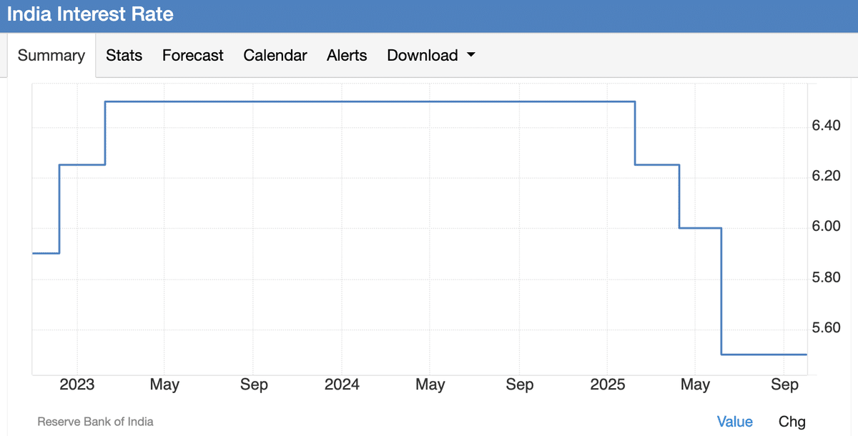Click the Reserve Bank of India source
The height and width of the screenshot is (436, 858).
pos(95,422)
